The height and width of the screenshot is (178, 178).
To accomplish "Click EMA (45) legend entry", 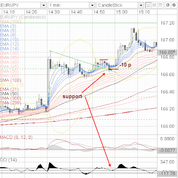I will [x=9, y=67].
